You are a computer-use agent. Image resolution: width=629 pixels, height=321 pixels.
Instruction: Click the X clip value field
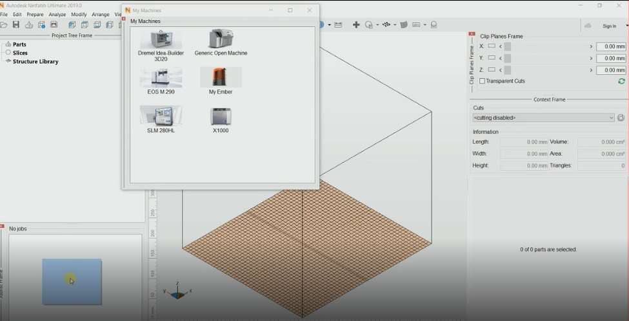611,46
